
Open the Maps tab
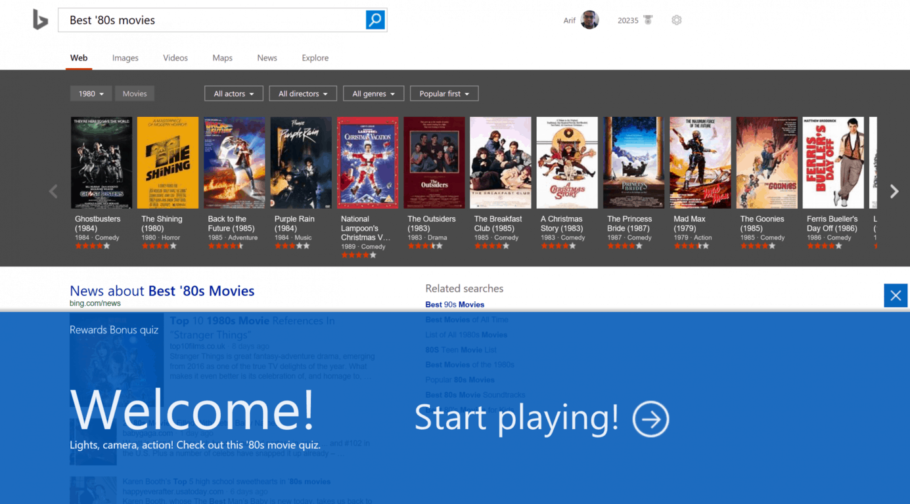[222, 58]
